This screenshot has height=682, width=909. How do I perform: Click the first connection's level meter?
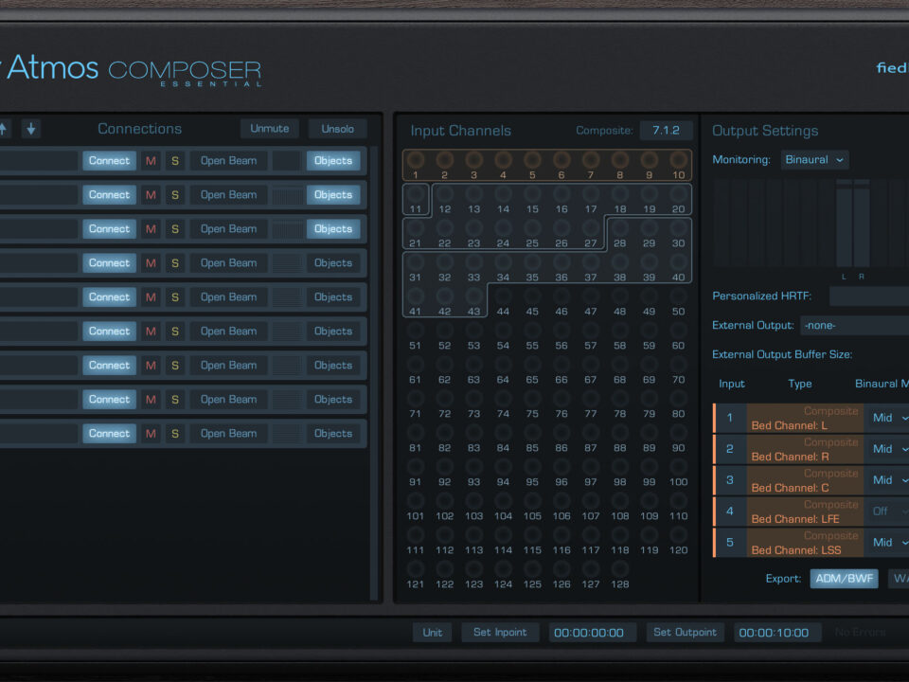[x=287, y=161]
